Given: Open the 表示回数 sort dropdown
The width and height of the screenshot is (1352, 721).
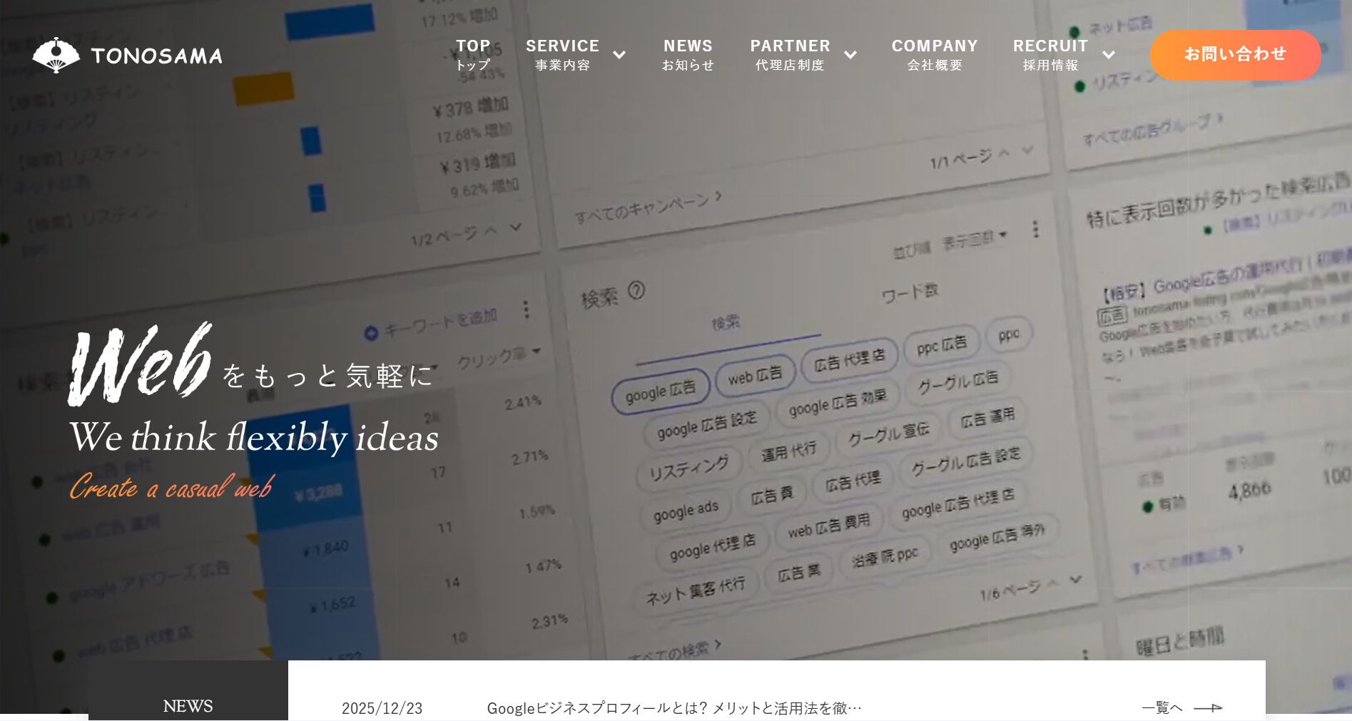Looking at the screenshot, I should coord(975,240).
